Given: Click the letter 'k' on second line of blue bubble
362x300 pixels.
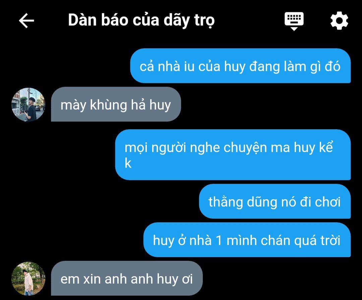Looking at the screenshot, I should pyautogui.click(x=128, y=163).
